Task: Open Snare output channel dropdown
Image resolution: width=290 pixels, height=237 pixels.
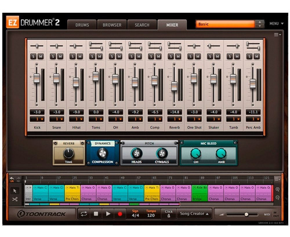Action: point(57,119)
